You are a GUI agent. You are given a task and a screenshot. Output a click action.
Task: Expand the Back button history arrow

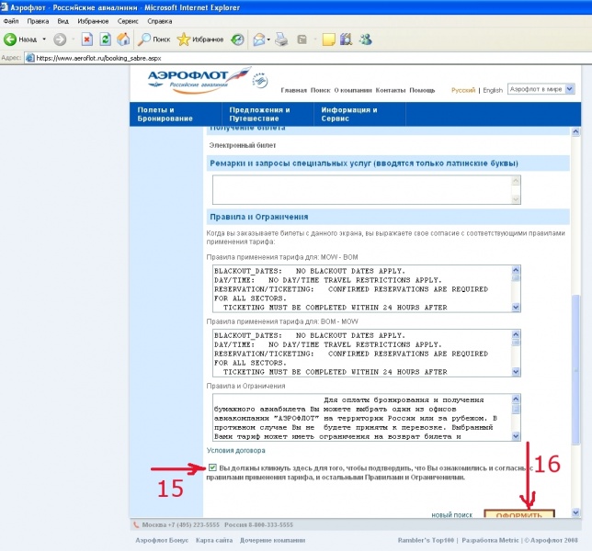point(43,39)
